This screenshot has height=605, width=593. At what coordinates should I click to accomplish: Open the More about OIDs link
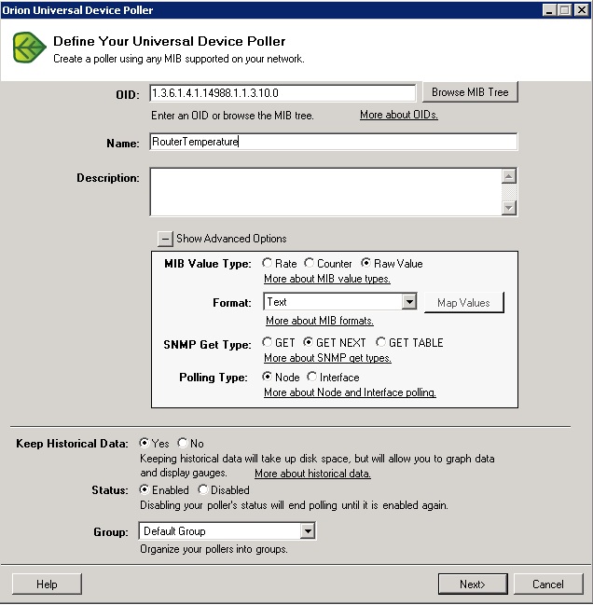(x=399, y=115)
